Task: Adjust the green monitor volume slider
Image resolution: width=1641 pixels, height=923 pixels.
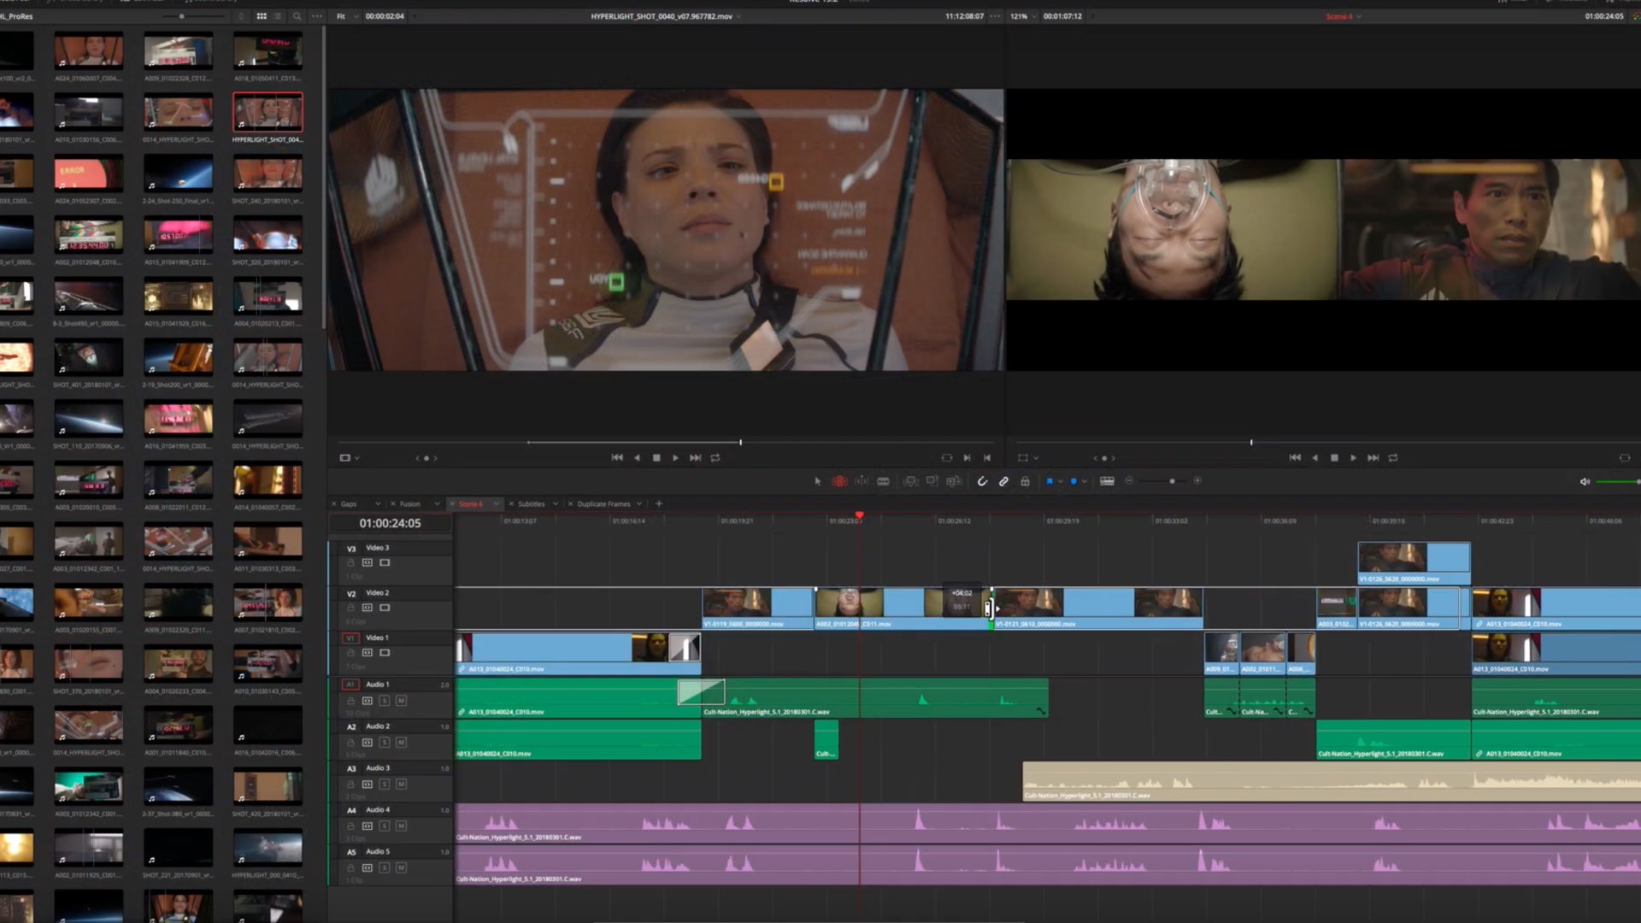Action: point(1618,482)
